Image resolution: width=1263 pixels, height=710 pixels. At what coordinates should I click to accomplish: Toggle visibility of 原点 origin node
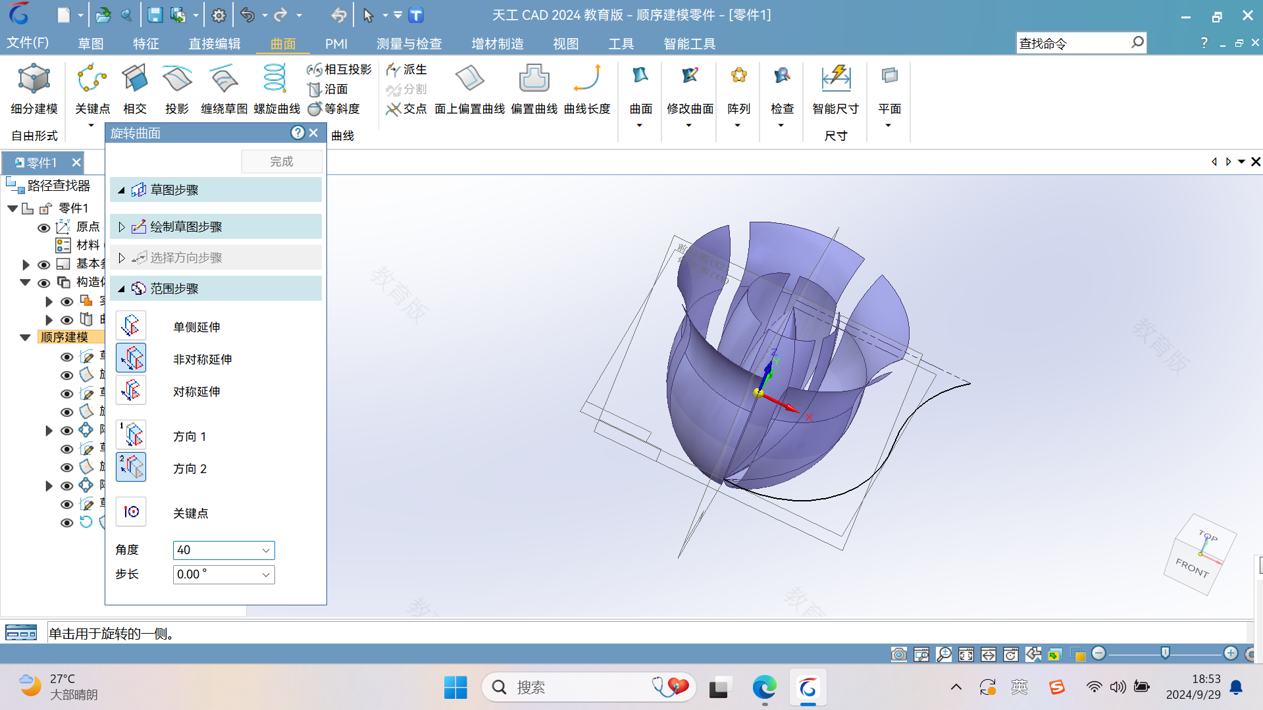point(44,228)
